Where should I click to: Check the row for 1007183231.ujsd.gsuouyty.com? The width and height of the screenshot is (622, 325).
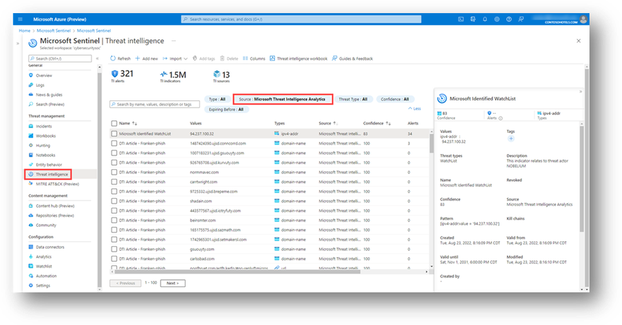click(x=114, y=152)
